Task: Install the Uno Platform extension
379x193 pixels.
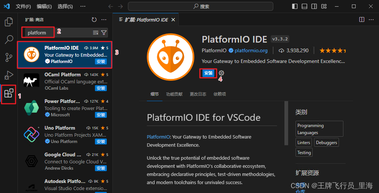Action: click(101, 141)
